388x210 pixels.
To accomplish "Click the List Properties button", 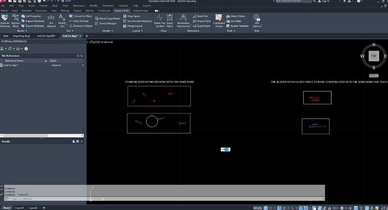I will pyautogui.click(x=32, y=16).
